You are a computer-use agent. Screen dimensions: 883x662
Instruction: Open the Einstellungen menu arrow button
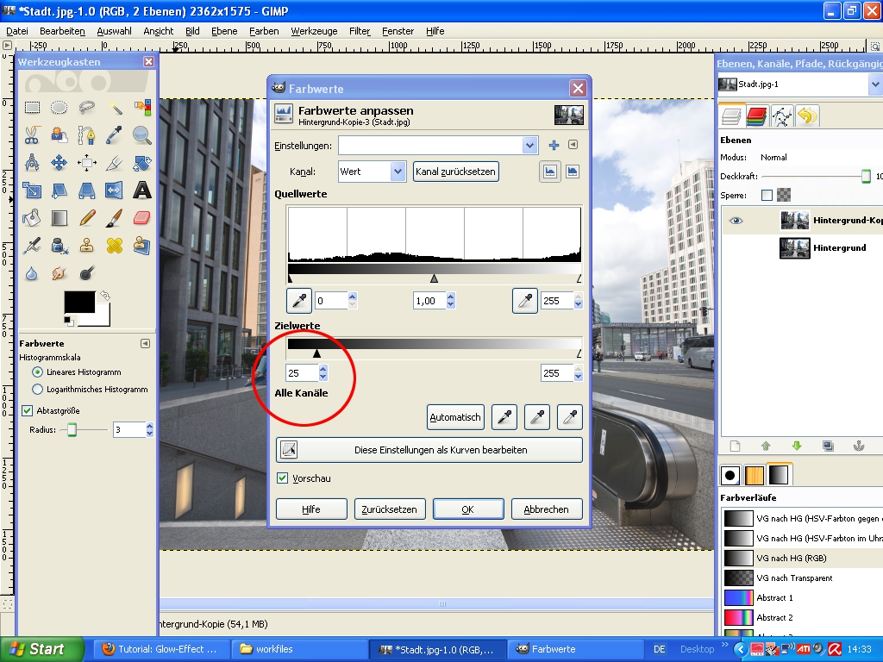point(573,145)
